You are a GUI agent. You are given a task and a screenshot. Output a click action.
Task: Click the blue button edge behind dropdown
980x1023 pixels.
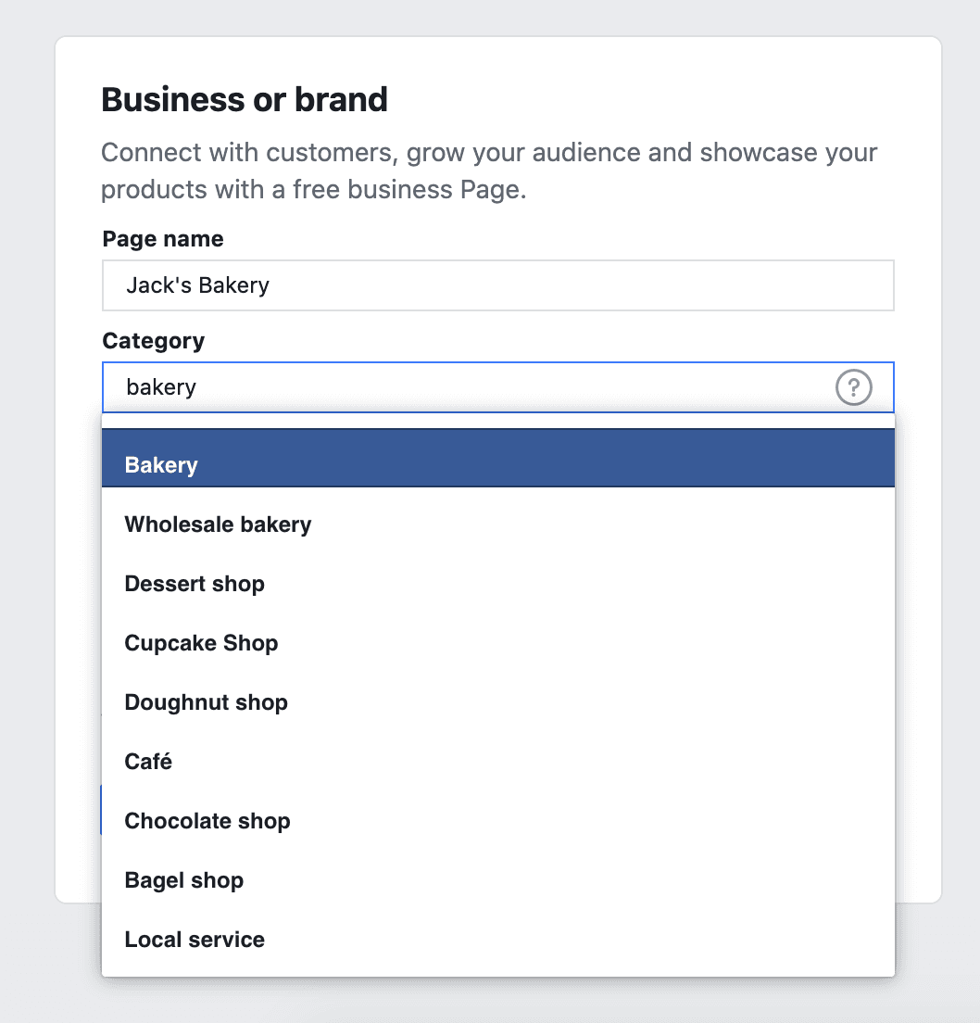[x=100, y=810]
